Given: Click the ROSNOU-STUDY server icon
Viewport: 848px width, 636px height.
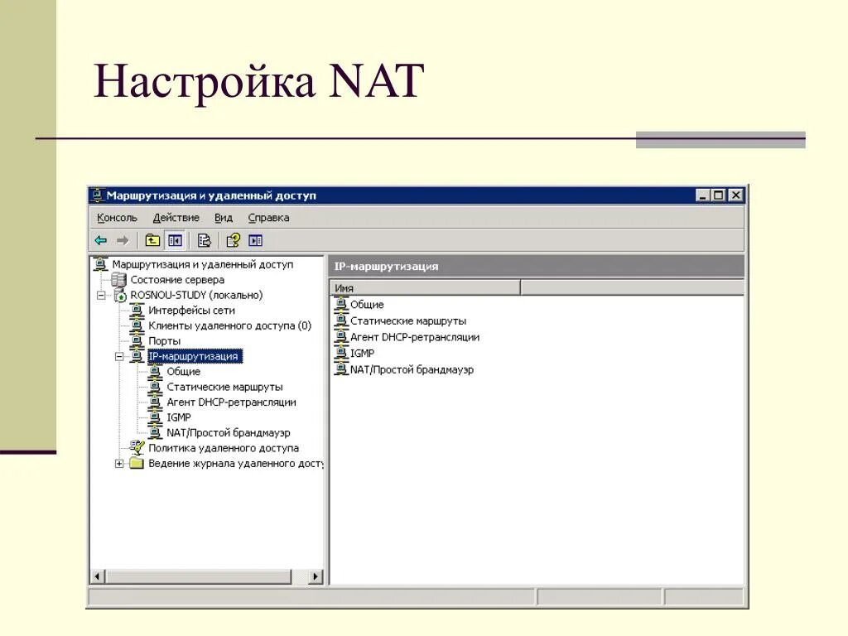Looking at the screenshot, I should click(x=120, y=295).
